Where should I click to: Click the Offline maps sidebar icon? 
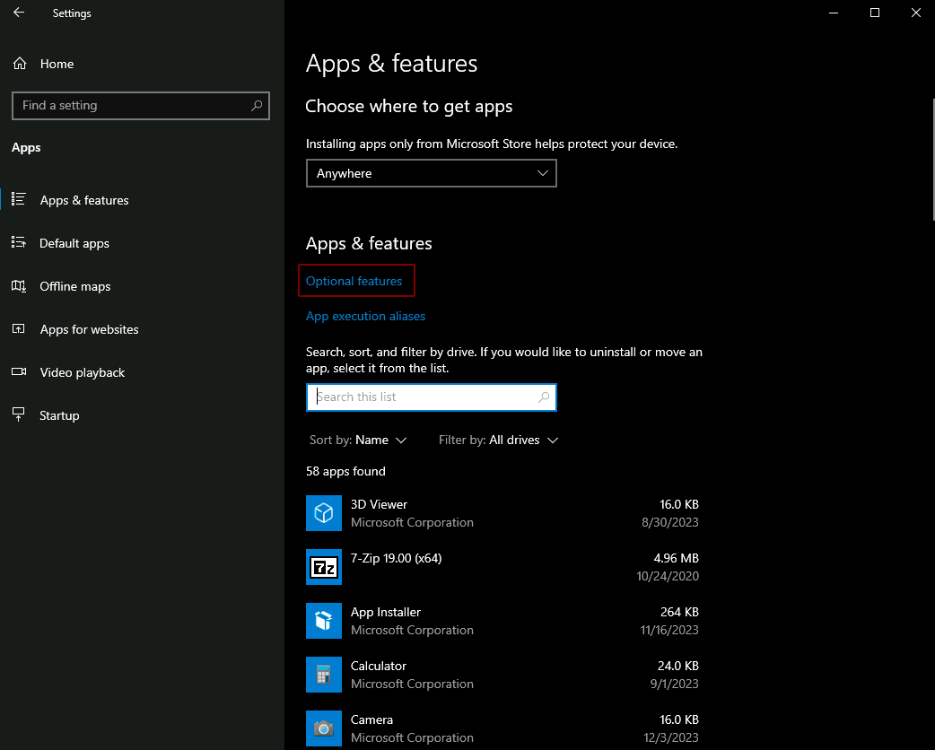tap(19, 286)
